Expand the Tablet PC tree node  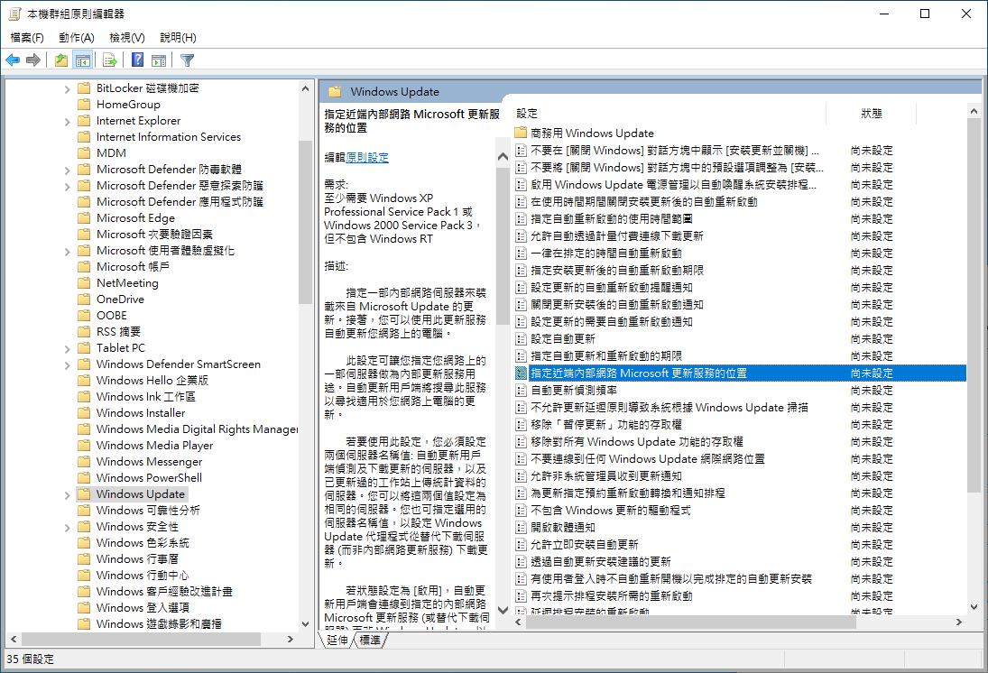pyautogui.click(x=68, y=349)
